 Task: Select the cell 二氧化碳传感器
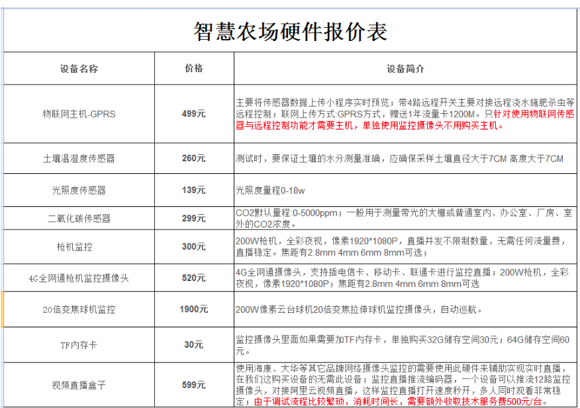click(79, 218)
